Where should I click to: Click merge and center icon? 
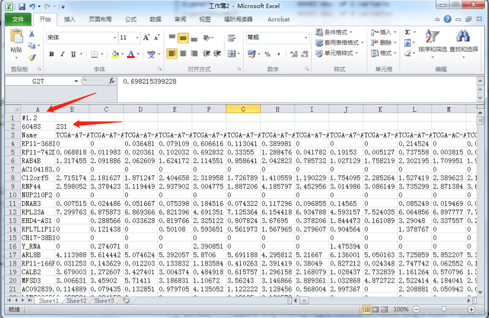232,53
